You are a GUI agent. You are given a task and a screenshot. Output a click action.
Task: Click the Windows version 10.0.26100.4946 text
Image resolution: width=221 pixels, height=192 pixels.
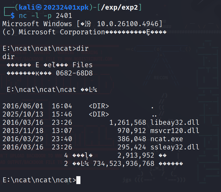click(x=129, y=24)
